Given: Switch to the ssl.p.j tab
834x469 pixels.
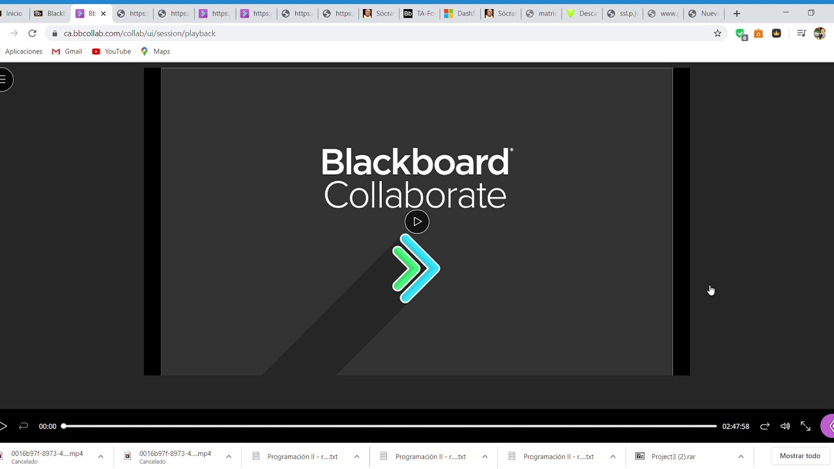Looking at the screenshot, I should point(622,13).
